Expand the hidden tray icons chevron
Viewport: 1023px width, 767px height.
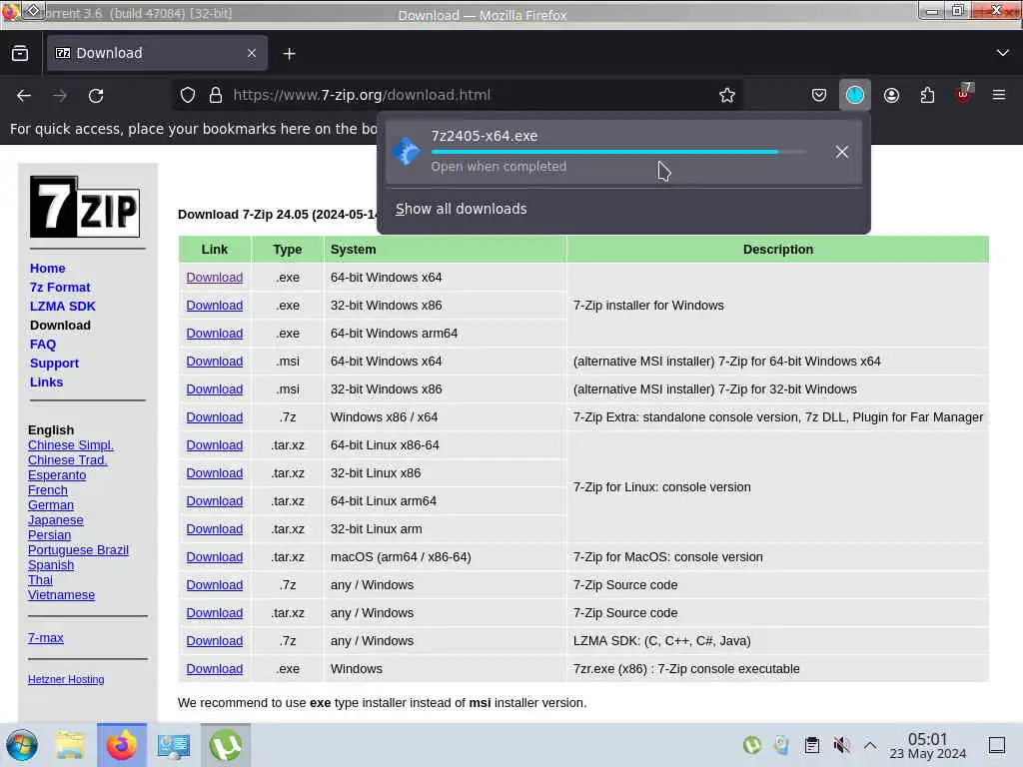[870, 745]
